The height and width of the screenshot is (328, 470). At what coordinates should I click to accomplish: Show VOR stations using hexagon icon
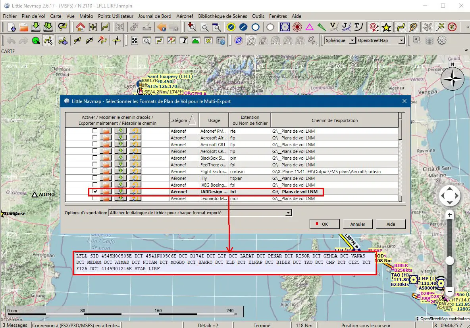pos(285,27)
